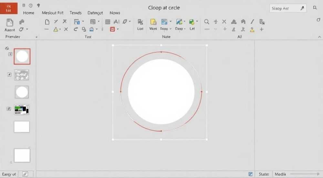The width and height of the screenshot is (323, 178).
Task: Click the redo curved arrow icon
Action: (x=76, y=29)
